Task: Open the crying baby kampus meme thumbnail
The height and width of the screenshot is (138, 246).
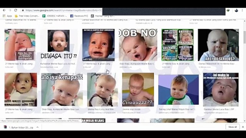Action: (98, 45)
